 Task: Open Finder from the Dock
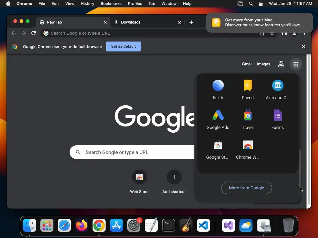30,225
